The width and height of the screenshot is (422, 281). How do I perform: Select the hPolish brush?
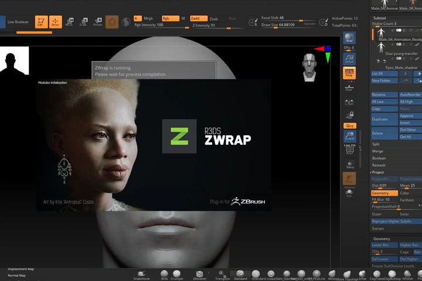tap(407, 275)
